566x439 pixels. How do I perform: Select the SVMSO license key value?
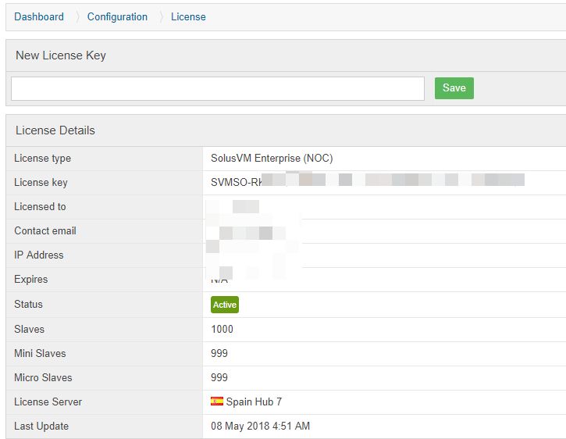[x=368, y=181]
